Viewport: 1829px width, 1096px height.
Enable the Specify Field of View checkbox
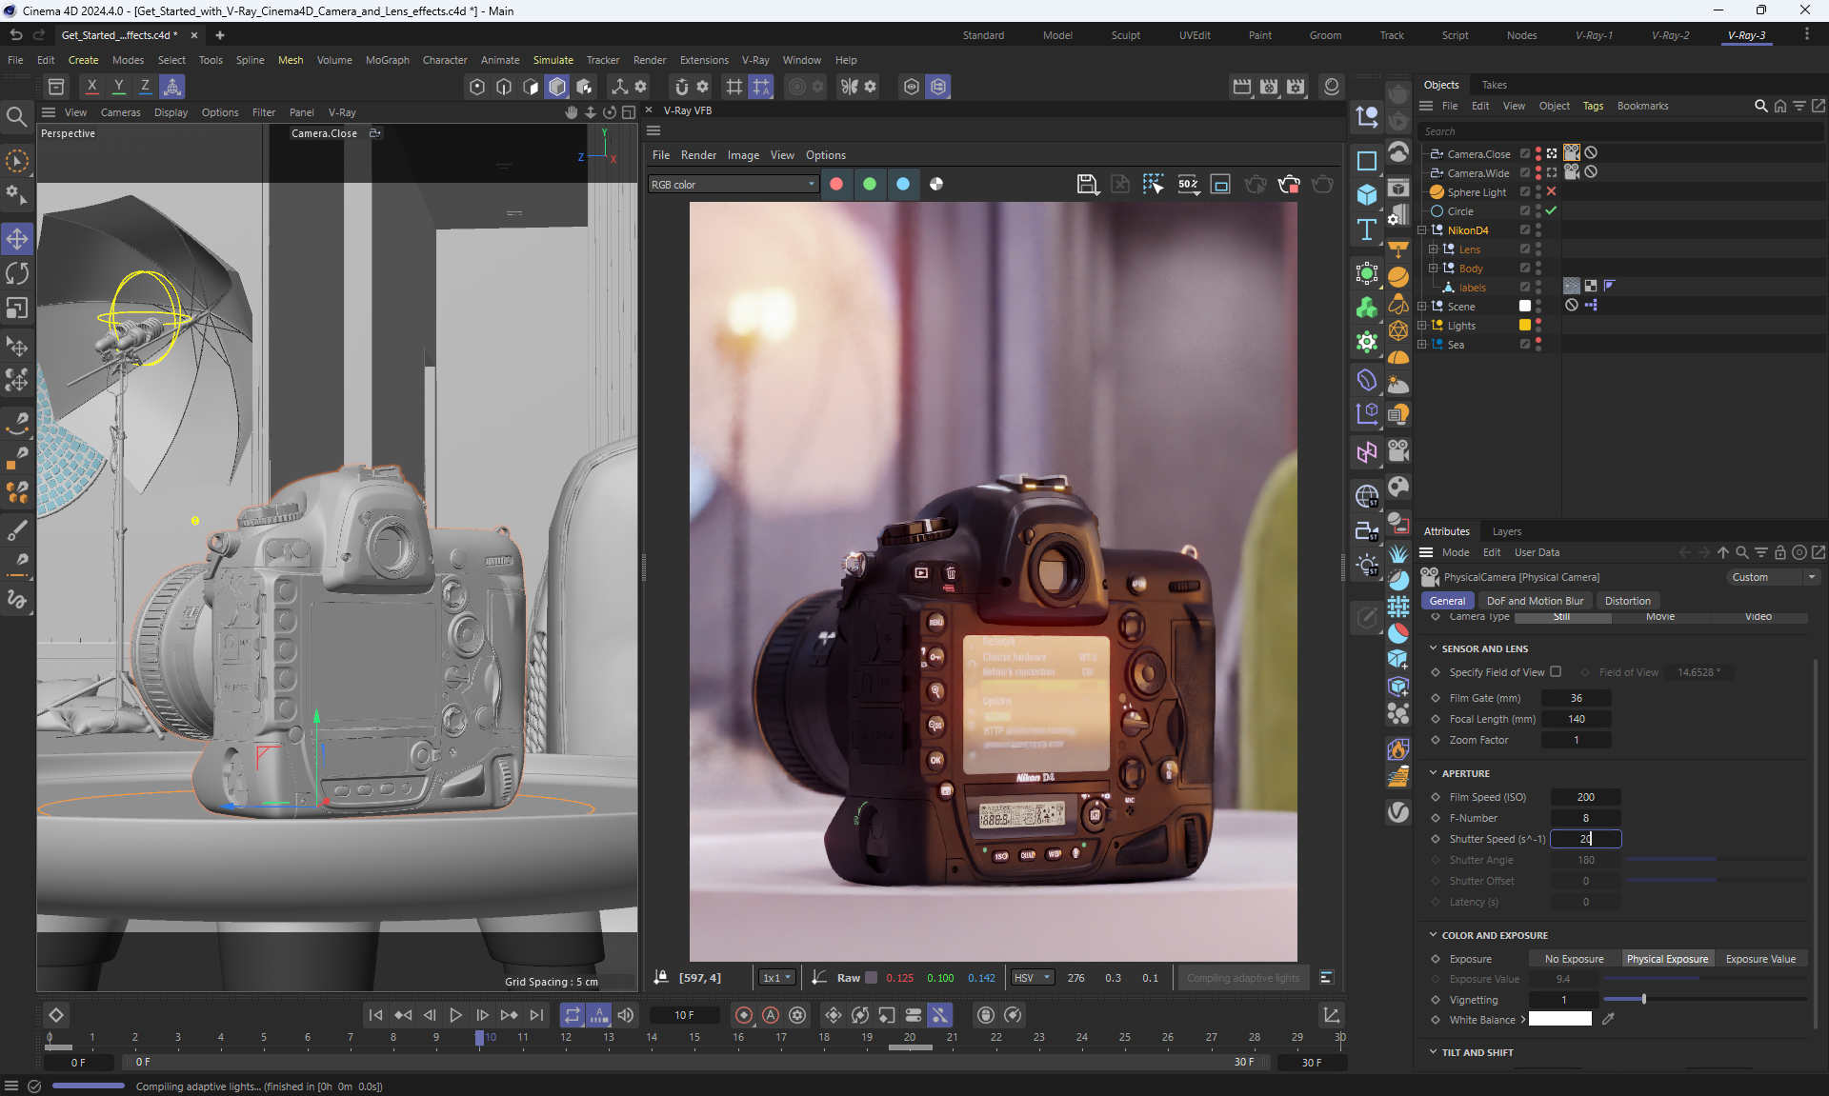pyautogui.click(x=1556, y=671)
